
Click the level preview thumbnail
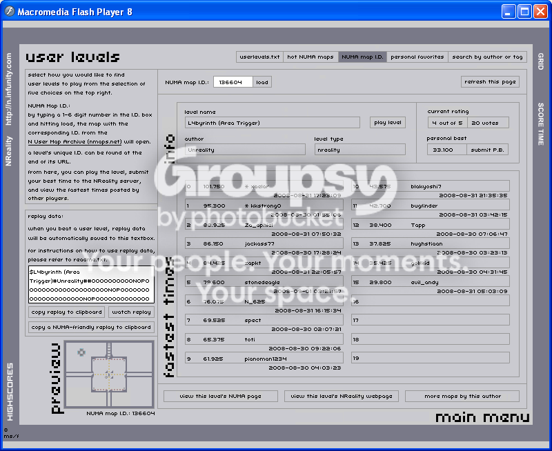(109, 374)
